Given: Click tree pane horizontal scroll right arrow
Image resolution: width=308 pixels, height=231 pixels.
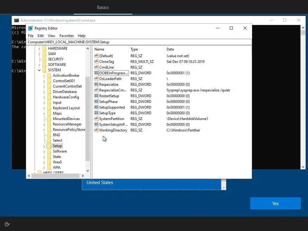Looking at the screenshot, I should tap(83, 176).
